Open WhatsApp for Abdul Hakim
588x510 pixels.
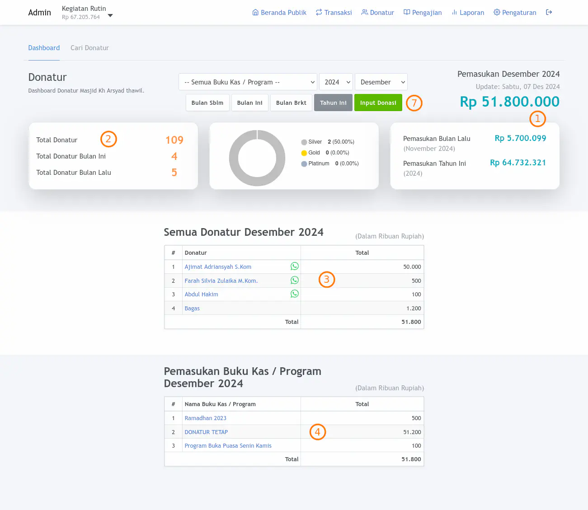click(x=295, y=294)
